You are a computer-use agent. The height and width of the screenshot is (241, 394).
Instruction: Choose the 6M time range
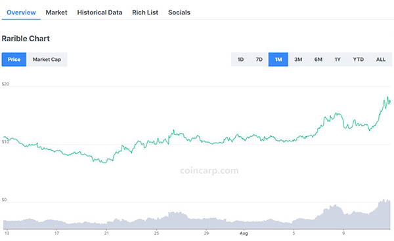tap(318, 60)
